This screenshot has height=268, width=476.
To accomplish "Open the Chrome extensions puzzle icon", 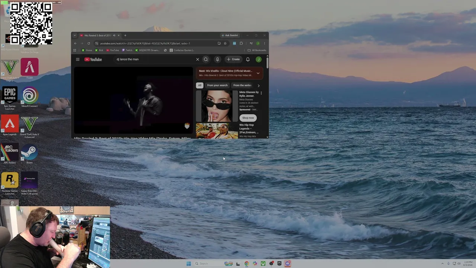I will coord(241,44).
